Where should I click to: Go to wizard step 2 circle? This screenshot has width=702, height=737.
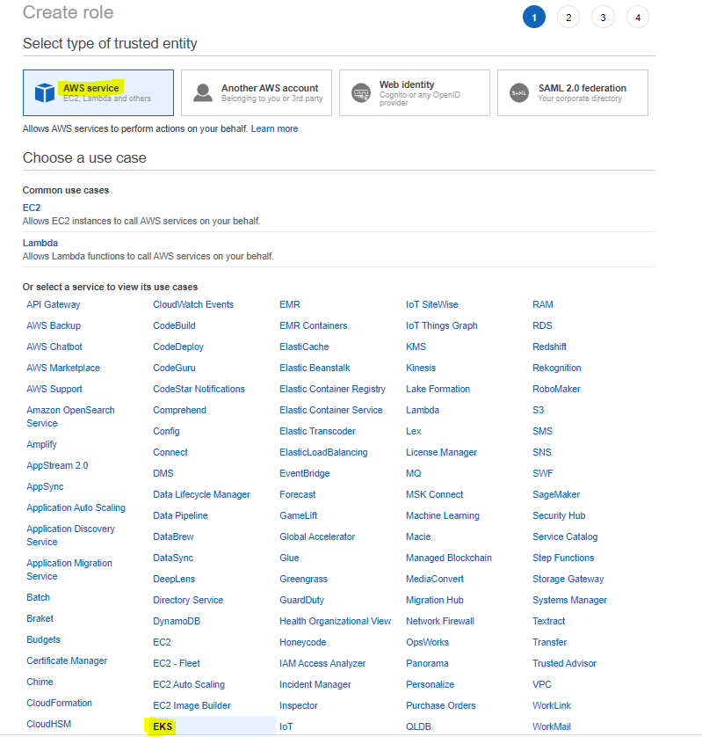(568, 18)
